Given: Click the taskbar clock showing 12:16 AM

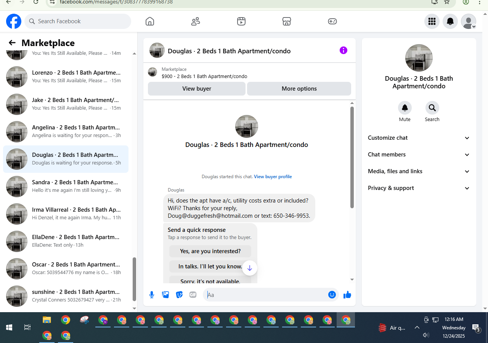Looking at the screenshot, I should pos(454,319).
